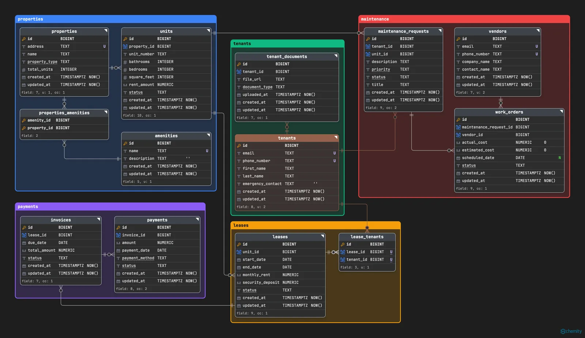Click the vendors table header

point(498,31)
